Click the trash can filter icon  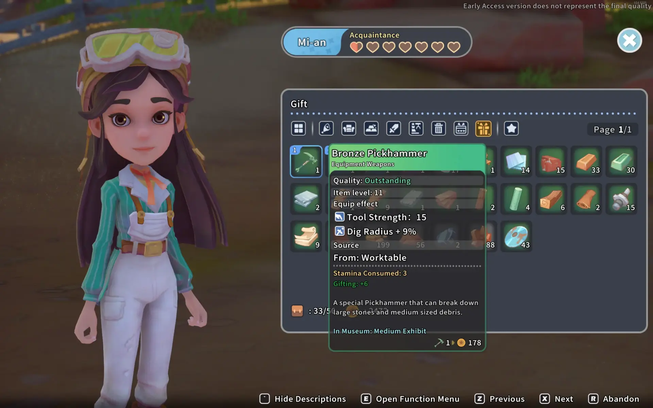click(438, 129)
